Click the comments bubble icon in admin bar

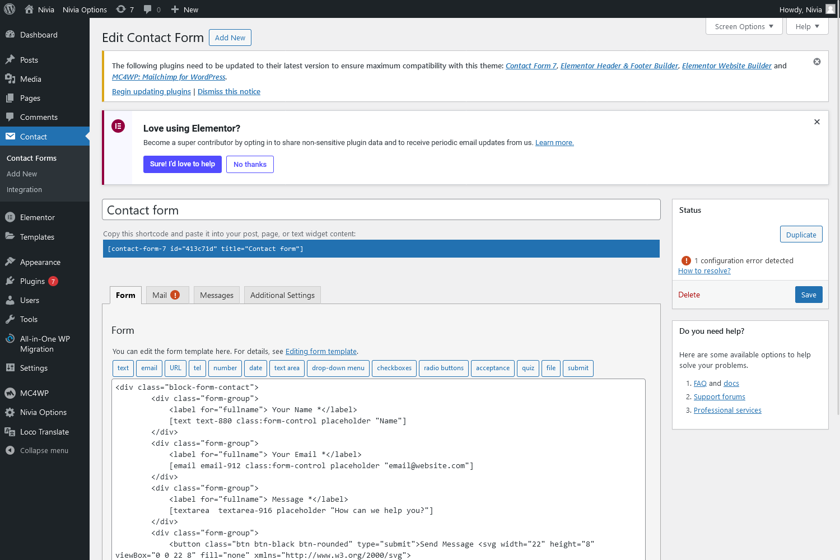(x=152, y=10)
